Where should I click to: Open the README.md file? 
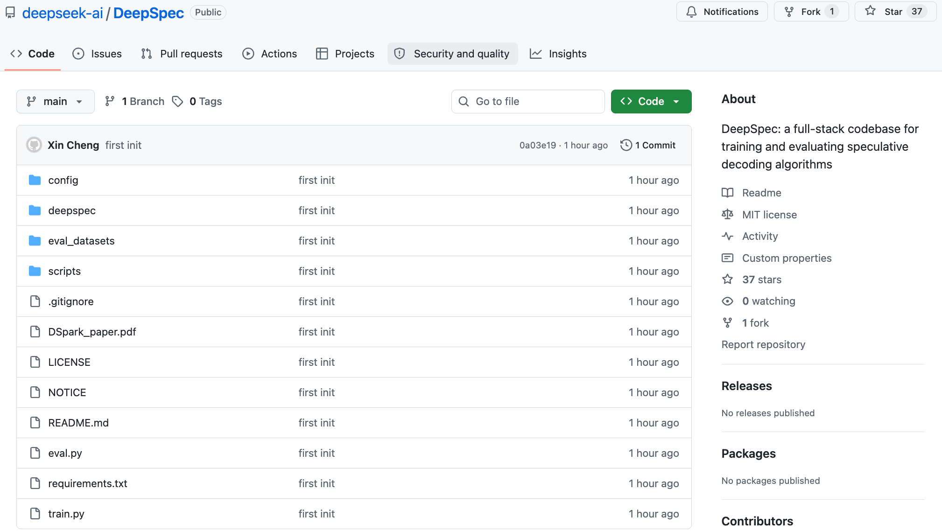point(78,423)
